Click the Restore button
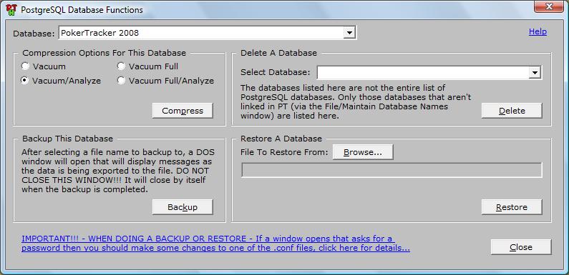Screen dimensions: 569x275 (x=512, y=207)
